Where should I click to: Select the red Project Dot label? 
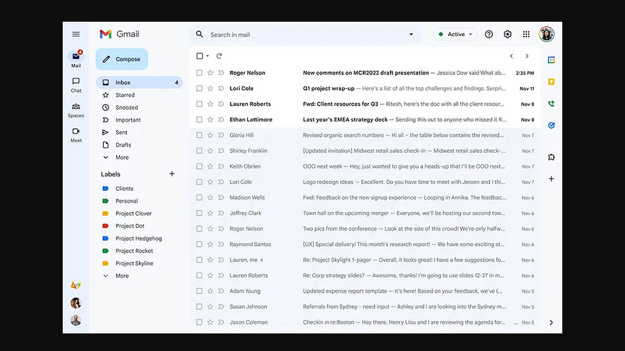tap(130, 226)
